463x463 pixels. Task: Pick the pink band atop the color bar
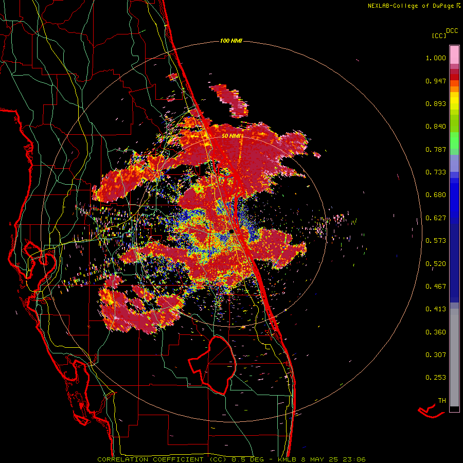[x=454, y=55]
